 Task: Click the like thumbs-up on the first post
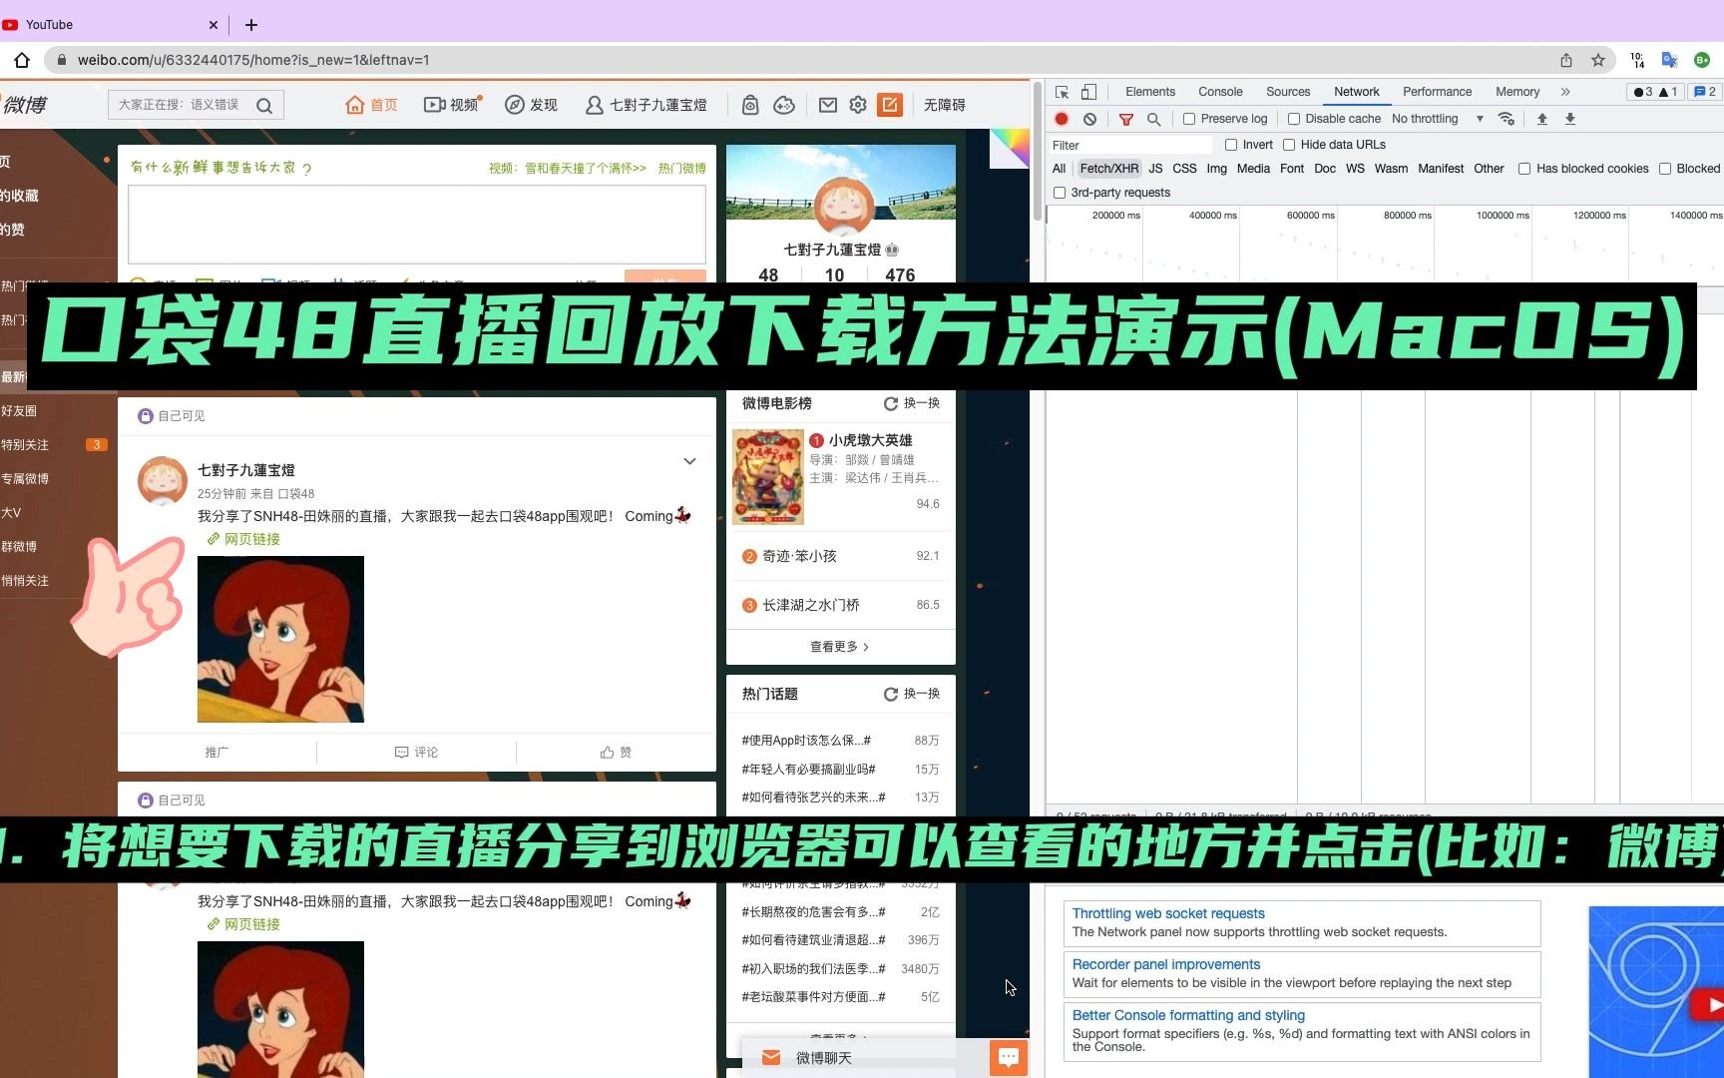point(616,753)
